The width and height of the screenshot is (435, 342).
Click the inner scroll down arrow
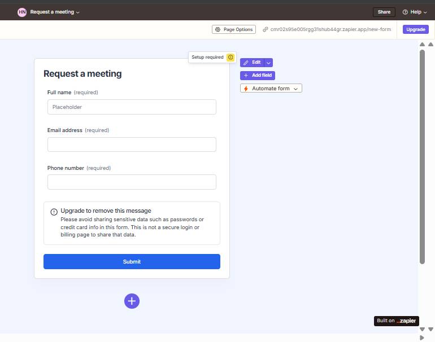pyautogui.click(x=422, y=329)
